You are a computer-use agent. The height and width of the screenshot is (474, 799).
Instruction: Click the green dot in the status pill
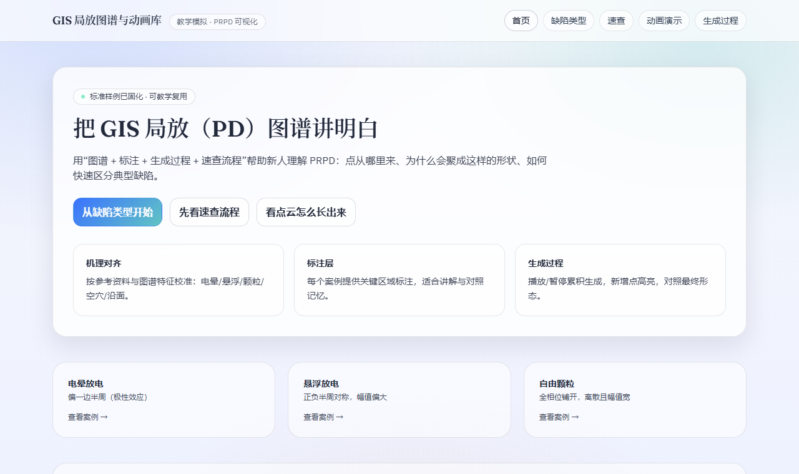[83, 97]
